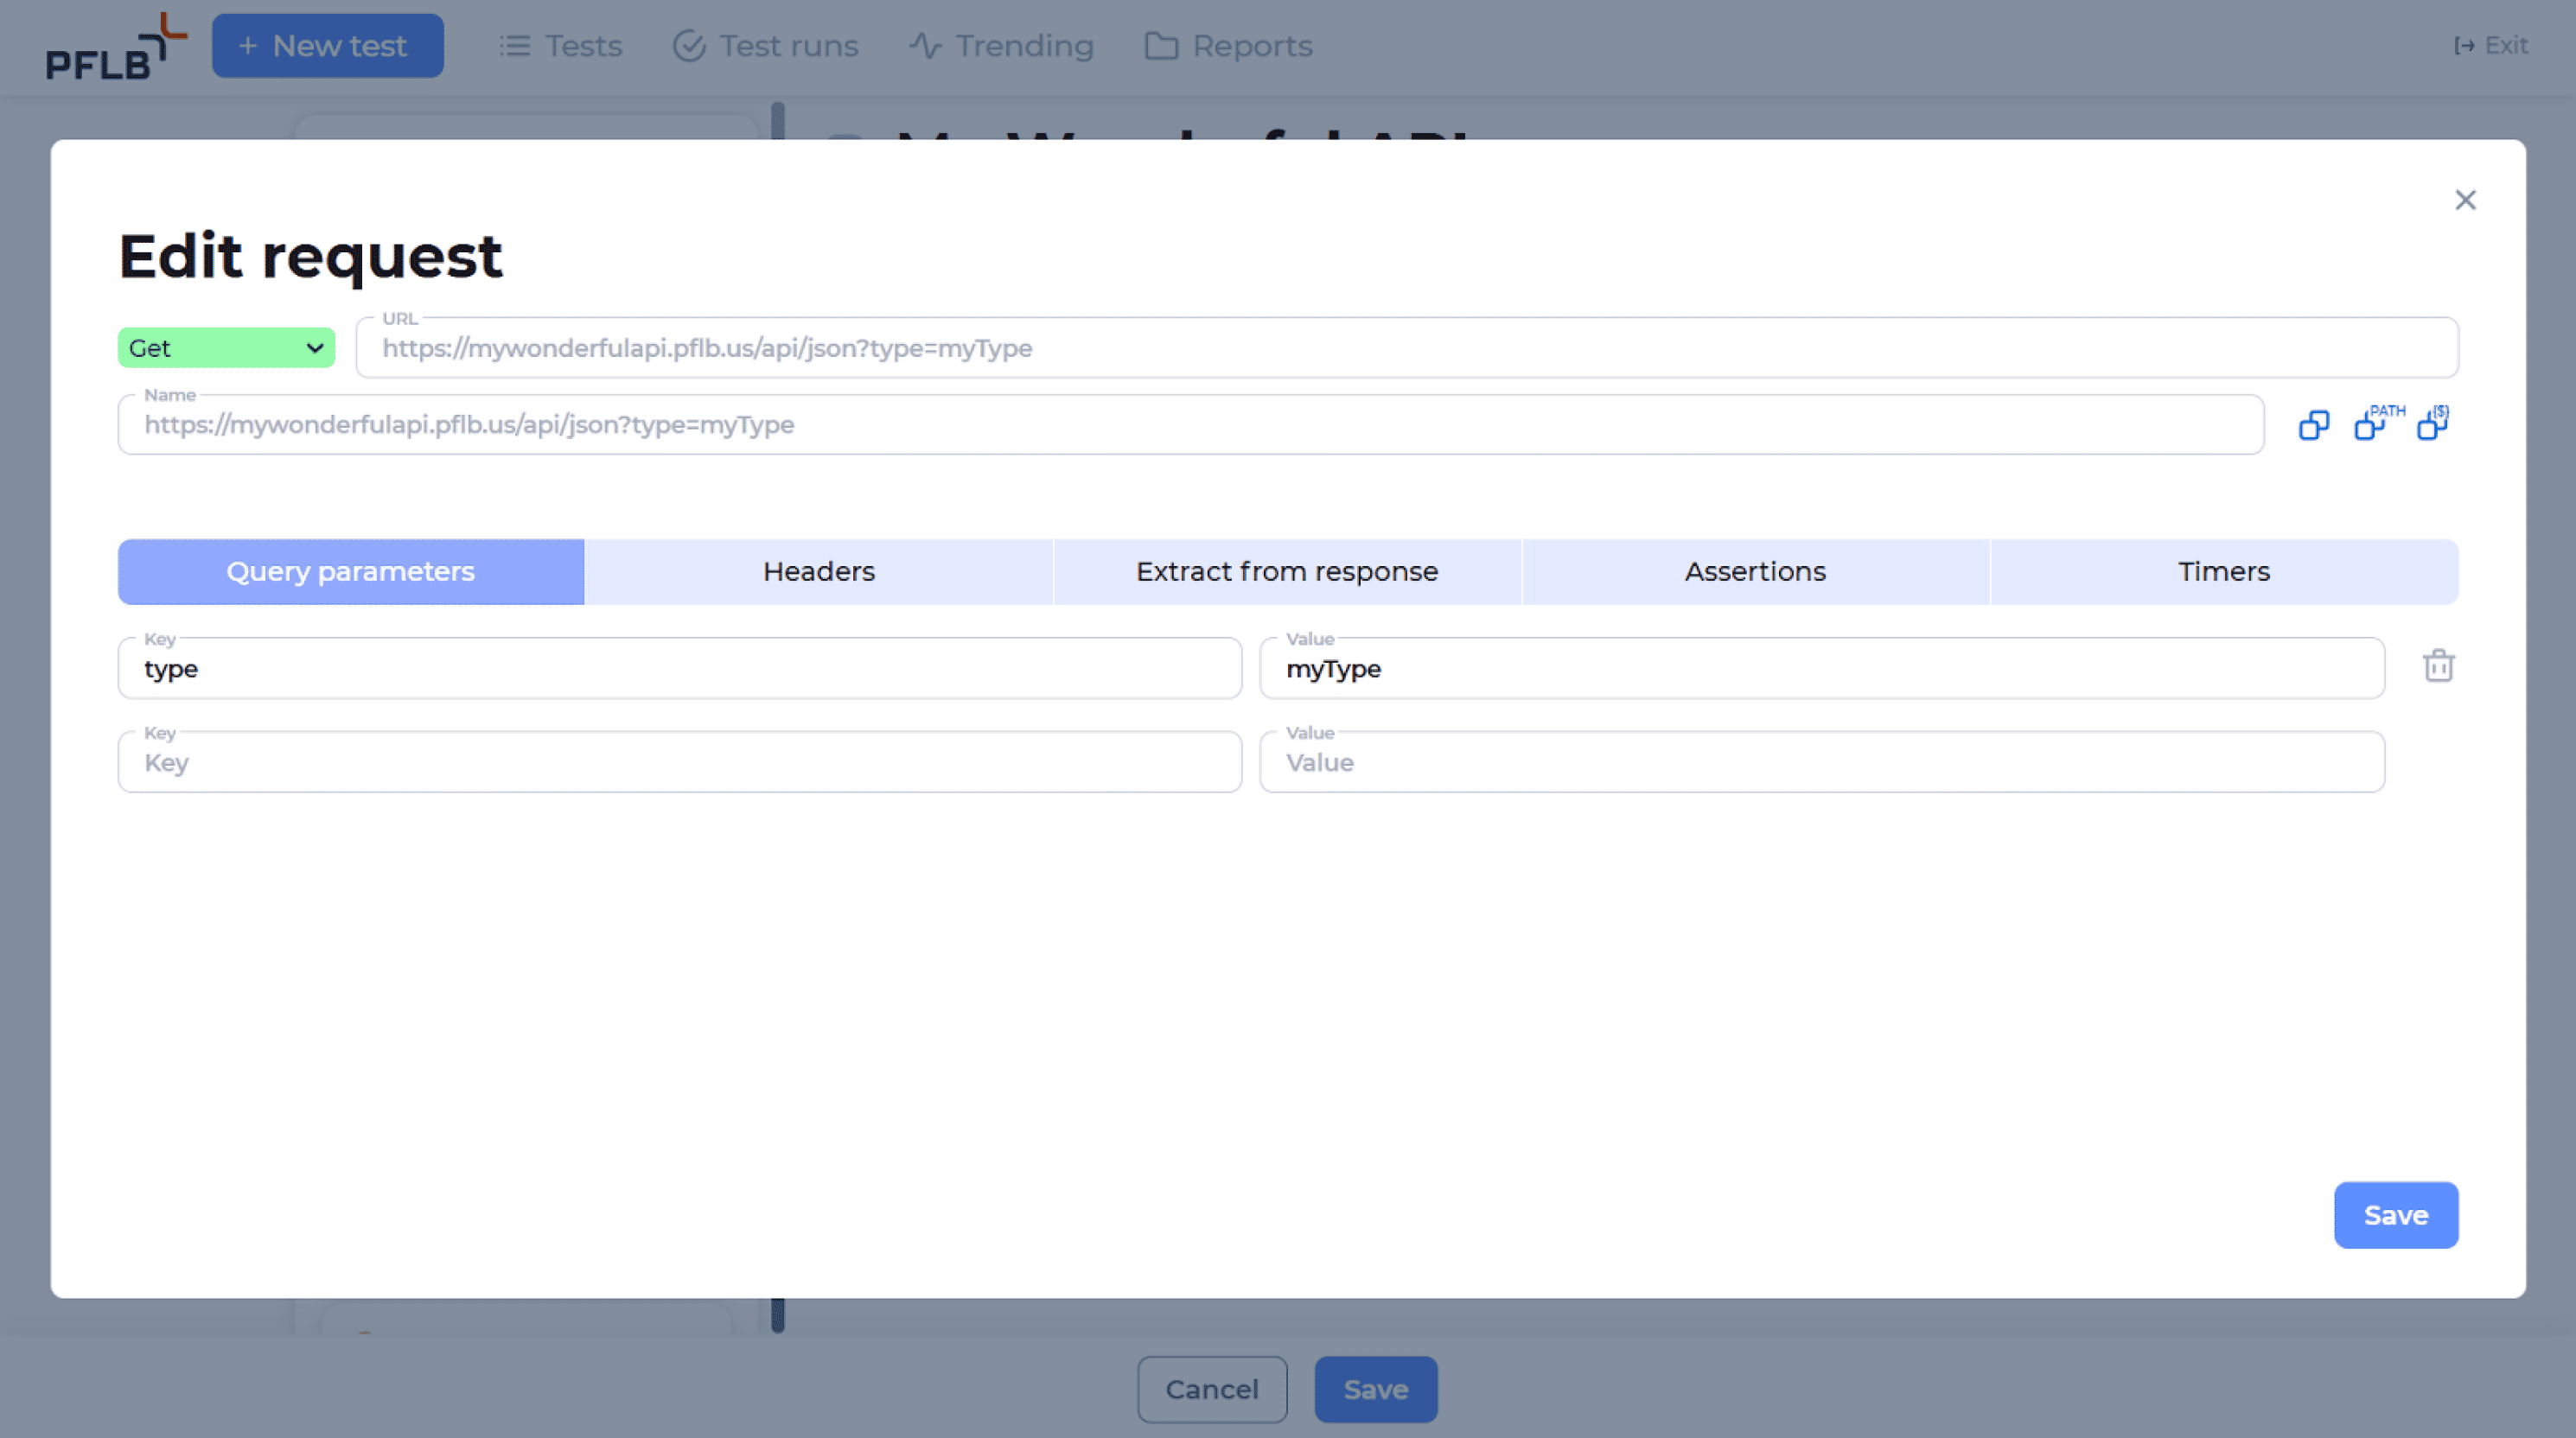Click the empty Key field

[x=680, y=763]
